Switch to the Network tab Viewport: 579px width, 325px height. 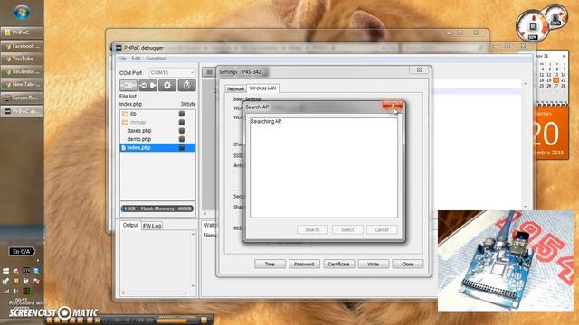click(x=235, y=88)
